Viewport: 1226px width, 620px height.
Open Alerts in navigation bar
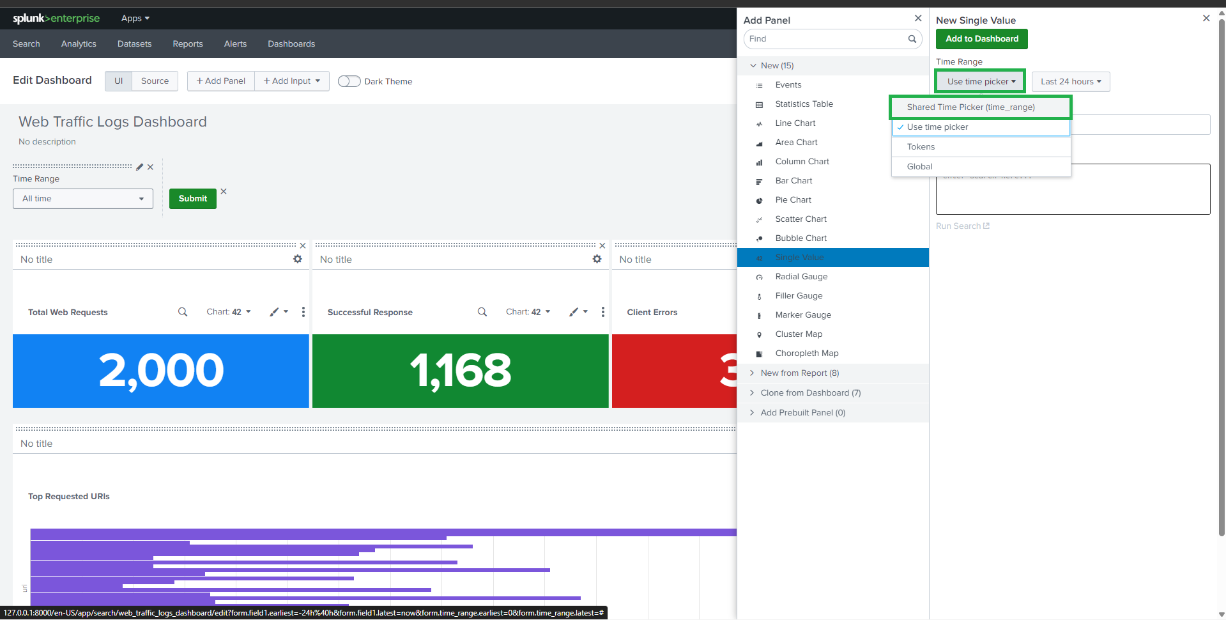(x=235, y=44)
